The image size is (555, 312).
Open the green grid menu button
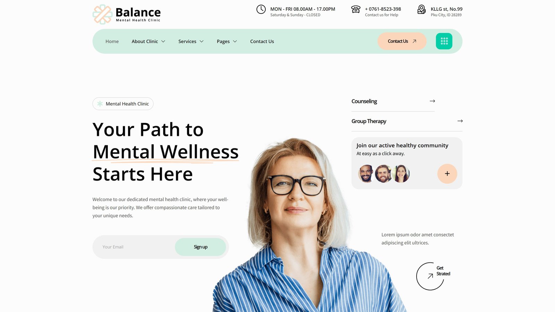pos(444,41)
